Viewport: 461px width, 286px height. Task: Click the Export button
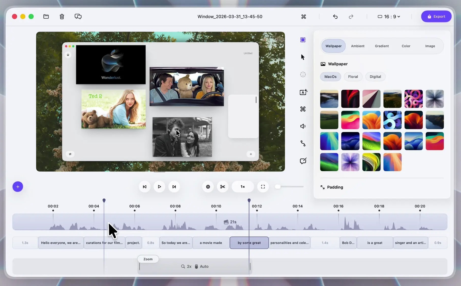[x=436, y=17]
